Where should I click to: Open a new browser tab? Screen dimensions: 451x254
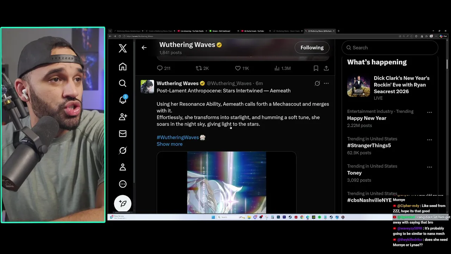[x=339, y=31]
